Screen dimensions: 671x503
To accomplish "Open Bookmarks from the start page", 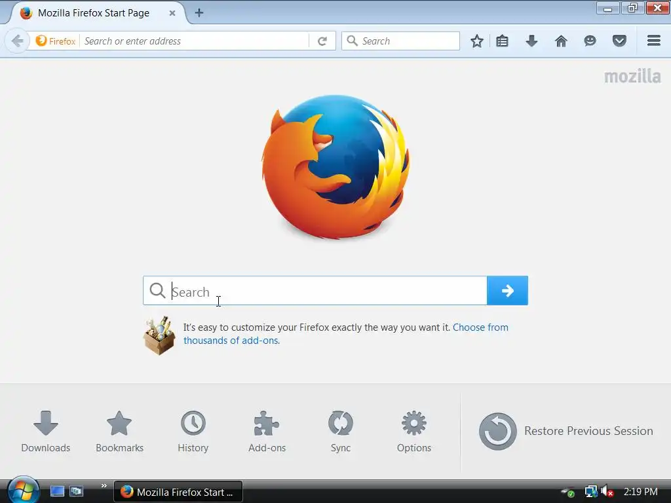I will point(119,432).
